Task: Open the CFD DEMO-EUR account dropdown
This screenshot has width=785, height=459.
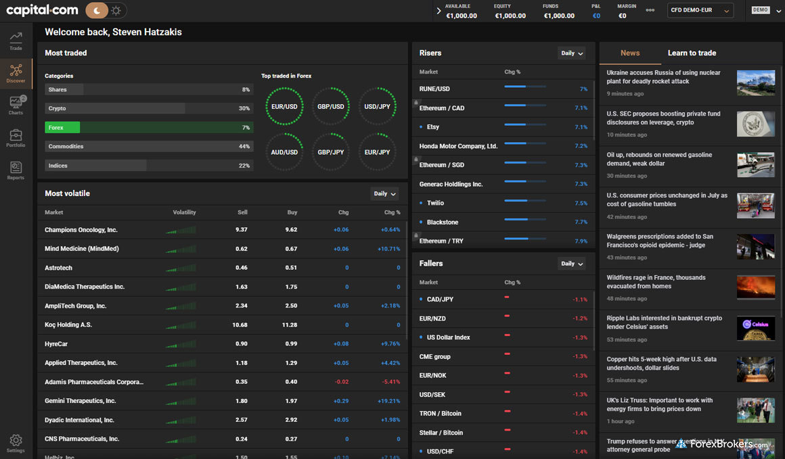Action: [x=700, y=10]
